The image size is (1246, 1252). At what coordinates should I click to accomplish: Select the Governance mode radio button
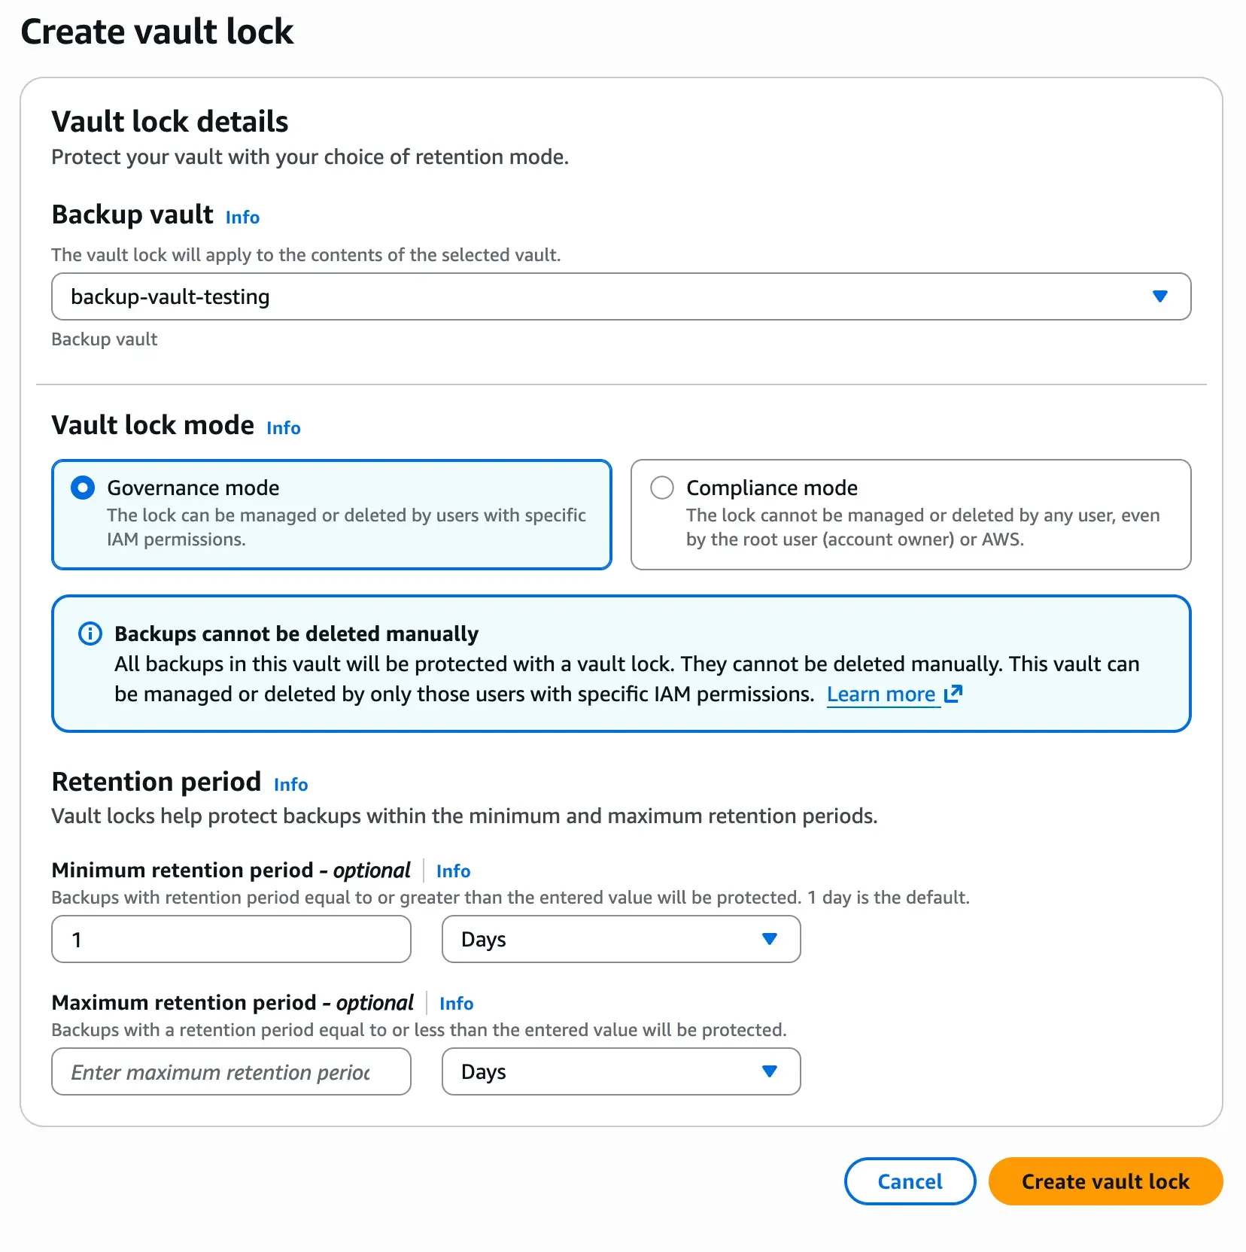click(x=83, y=488)
